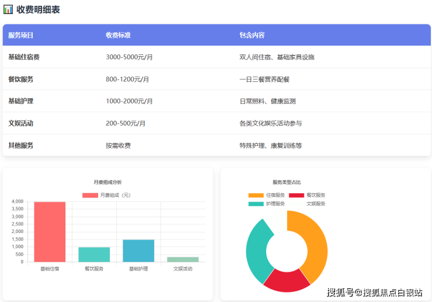This screenshot has width=432, height=302.
Task: Click the 包含内容 column header
Action: coord(252,35)
